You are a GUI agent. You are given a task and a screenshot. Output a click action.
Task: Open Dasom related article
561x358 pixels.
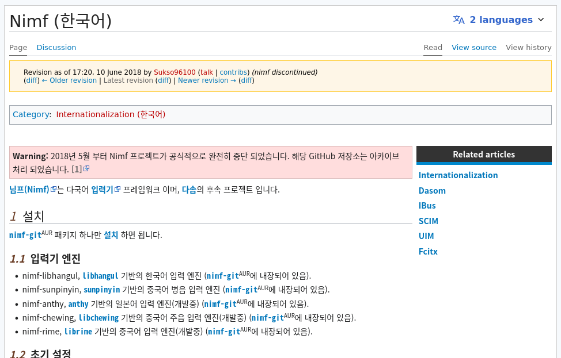pos(432,191)
